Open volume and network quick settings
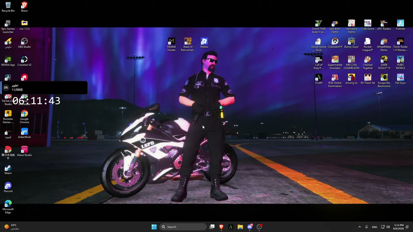The image size is (413, 232). (x=385, y=227)
